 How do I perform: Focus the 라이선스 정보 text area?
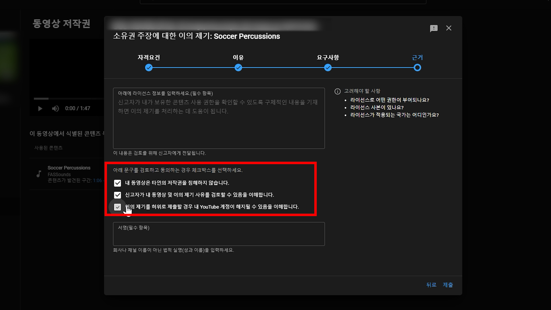(219, 123)
